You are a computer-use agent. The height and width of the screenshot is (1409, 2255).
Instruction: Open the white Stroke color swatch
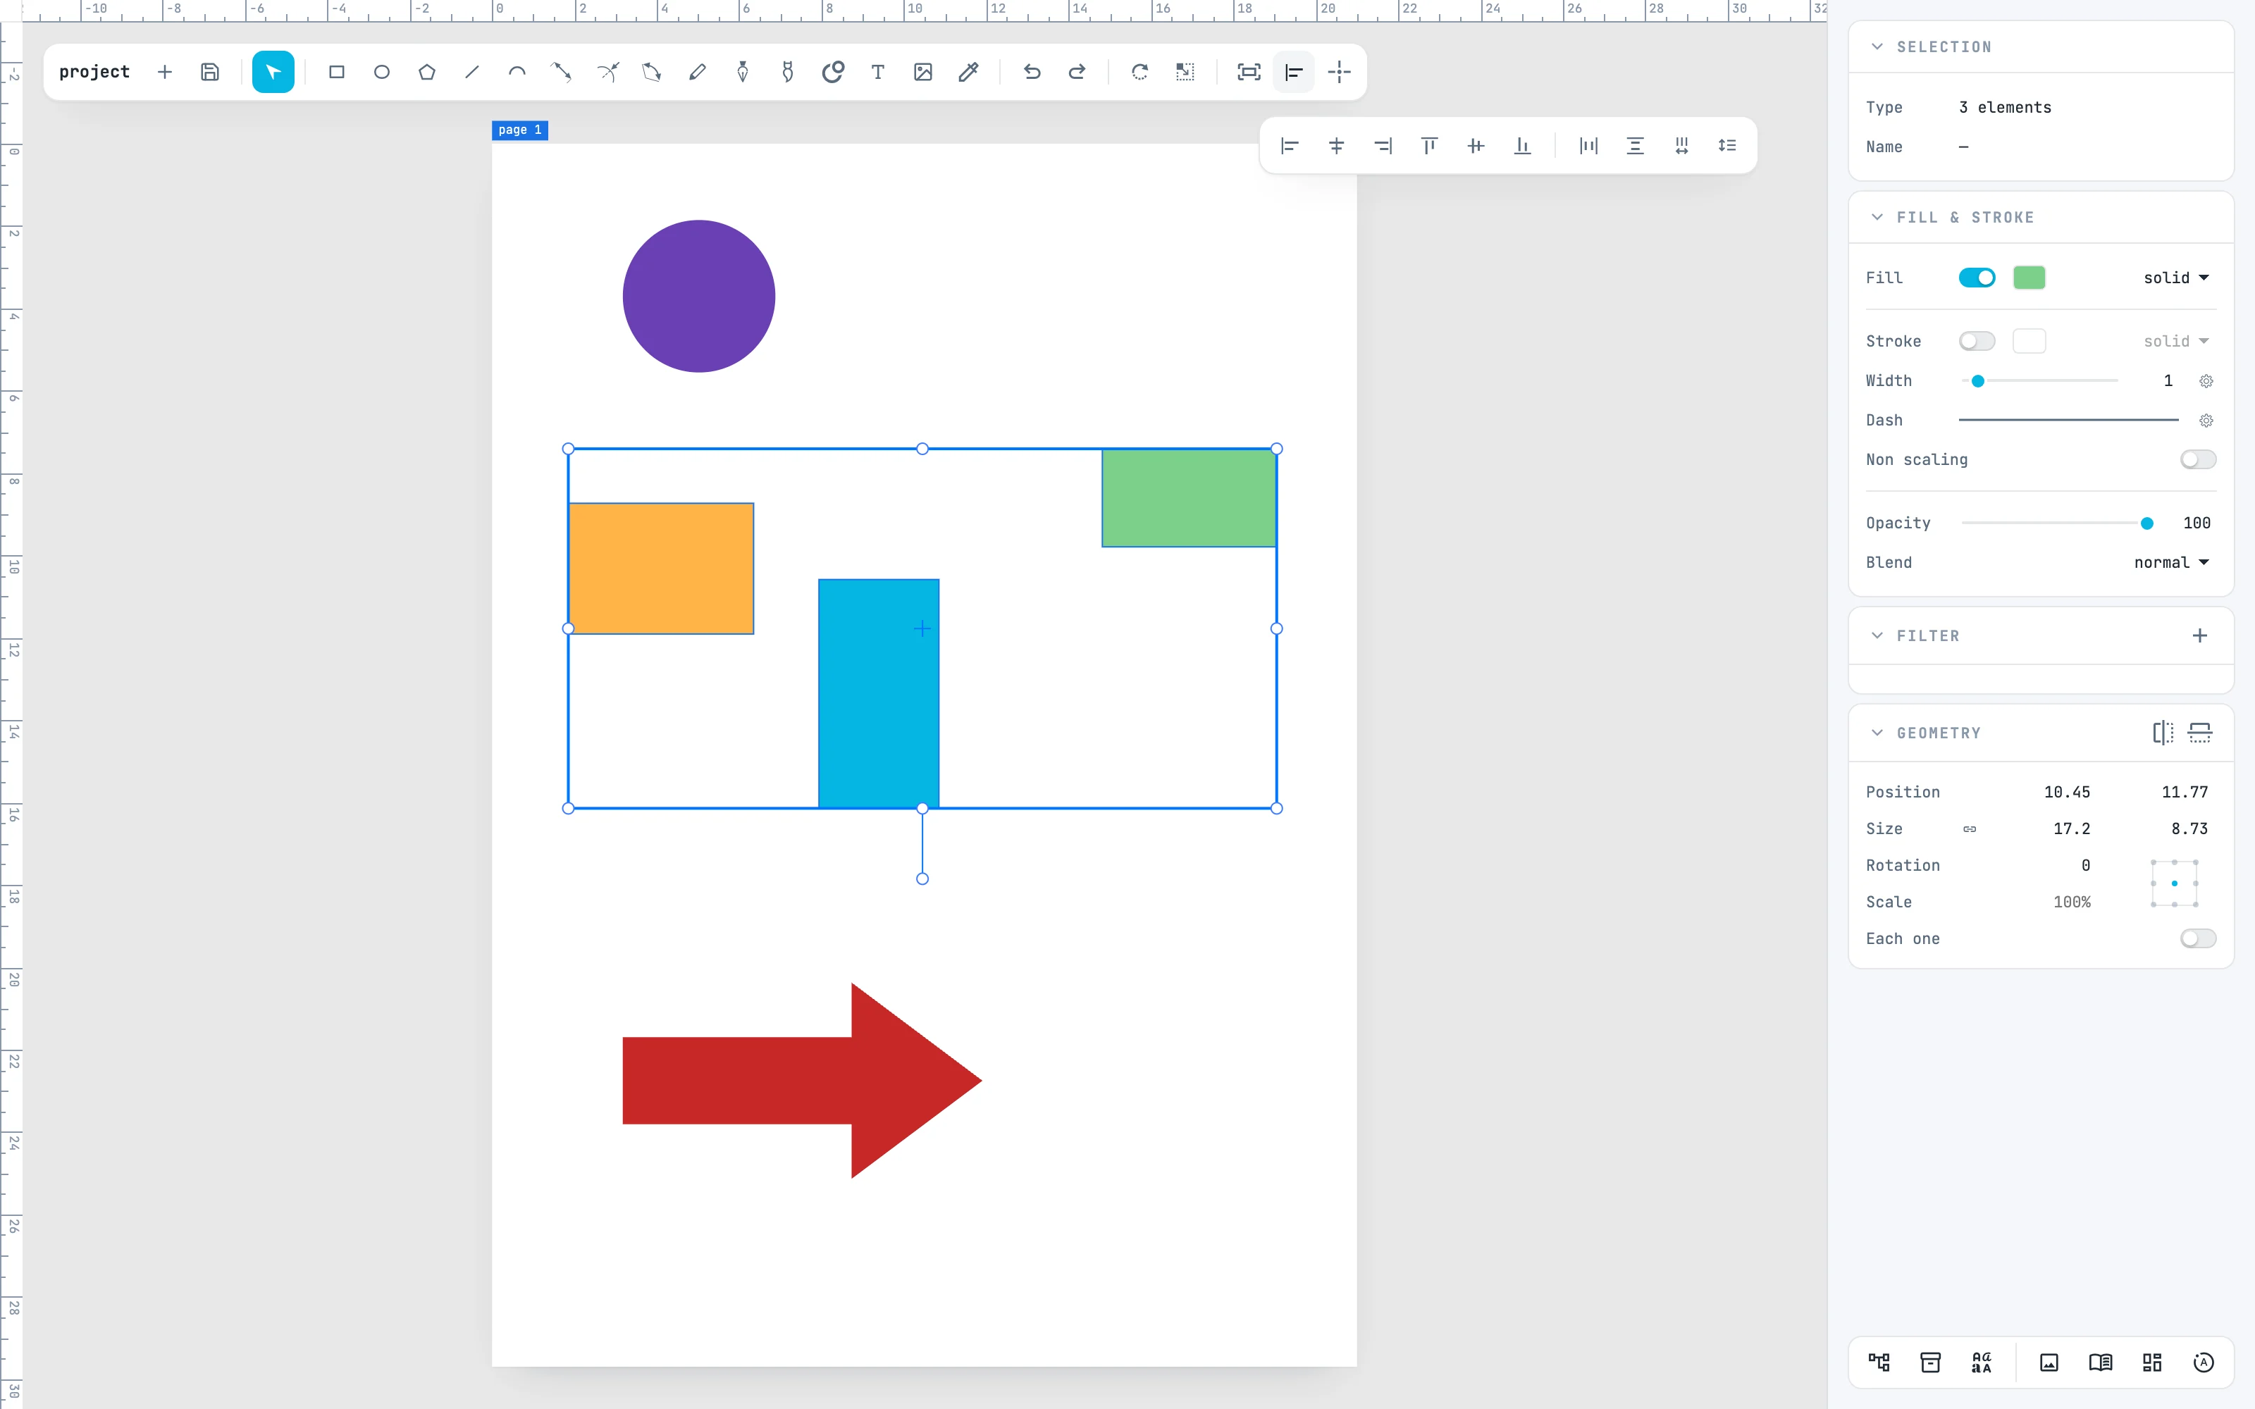coord(2029,341)
